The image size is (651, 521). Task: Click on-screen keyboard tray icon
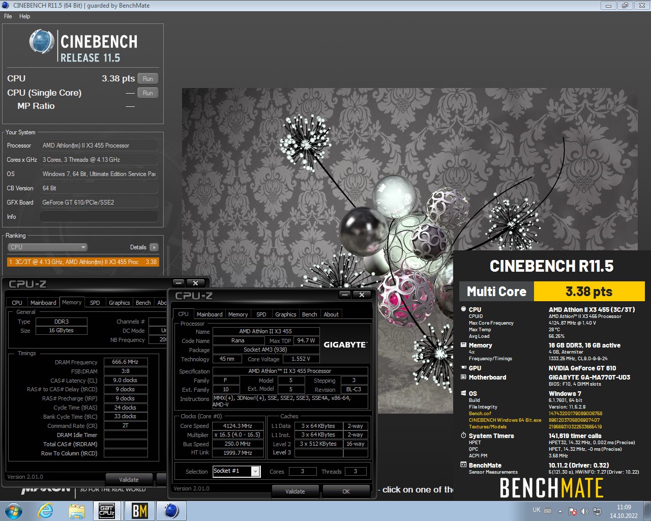(x=548, y=510)
